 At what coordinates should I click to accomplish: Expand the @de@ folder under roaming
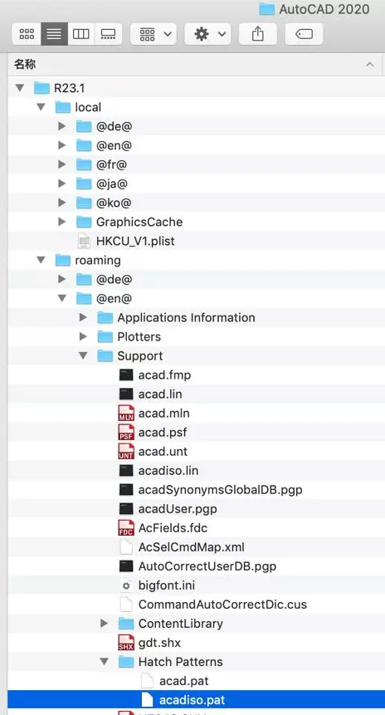(x=62, y=279)
